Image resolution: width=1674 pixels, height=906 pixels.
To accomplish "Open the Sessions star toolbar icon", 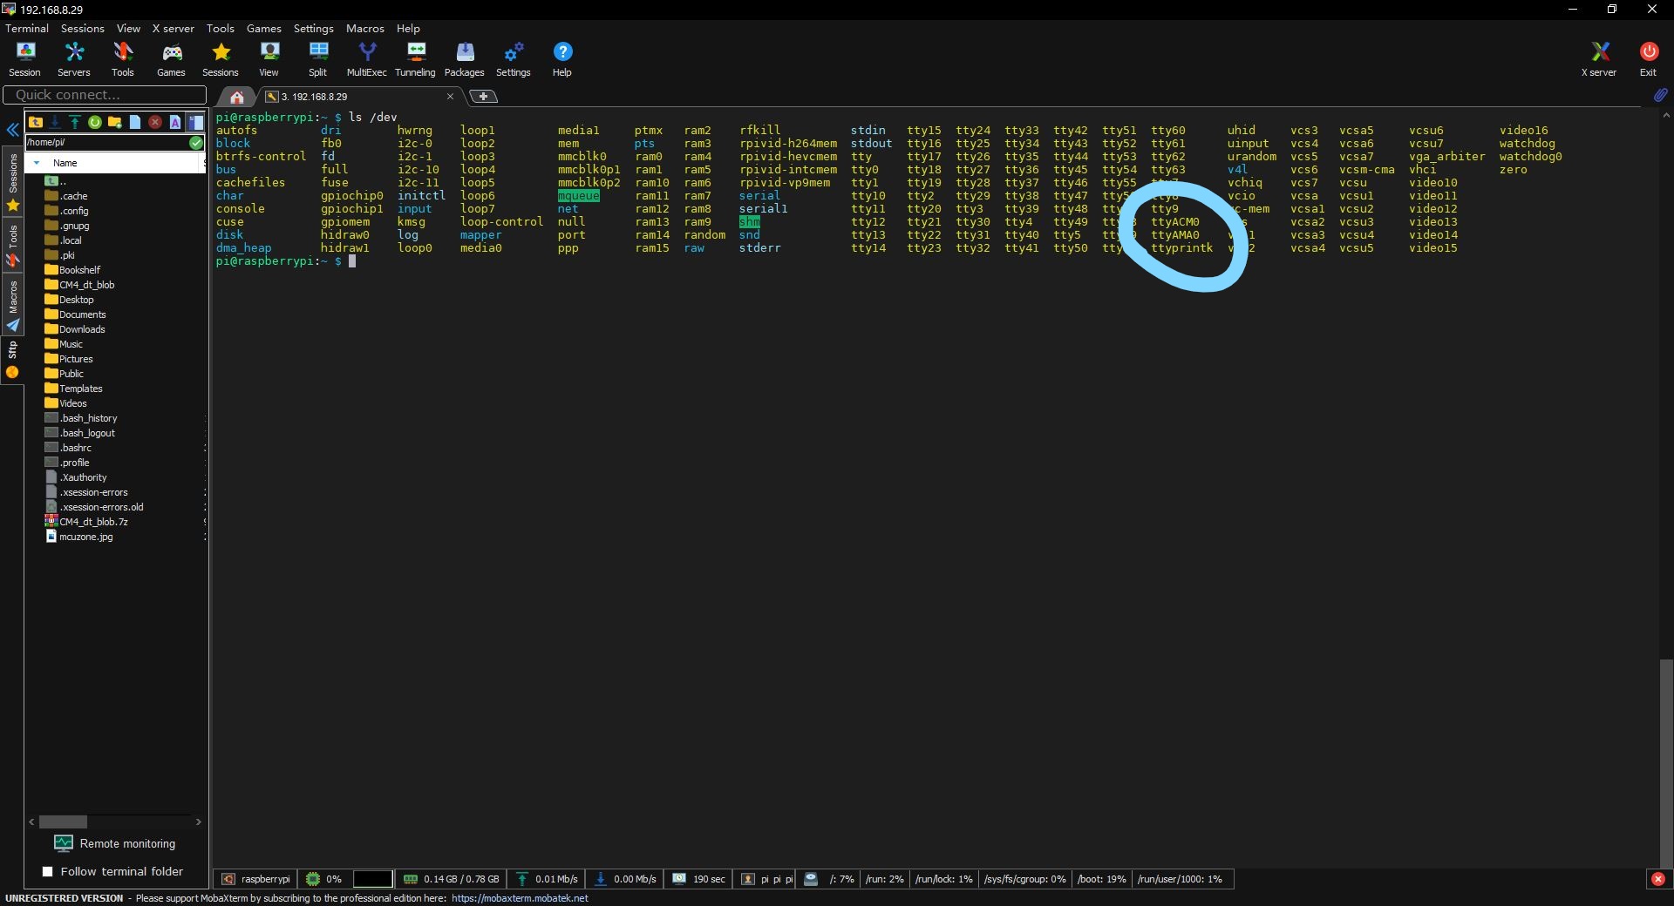I will coord(221,59).
